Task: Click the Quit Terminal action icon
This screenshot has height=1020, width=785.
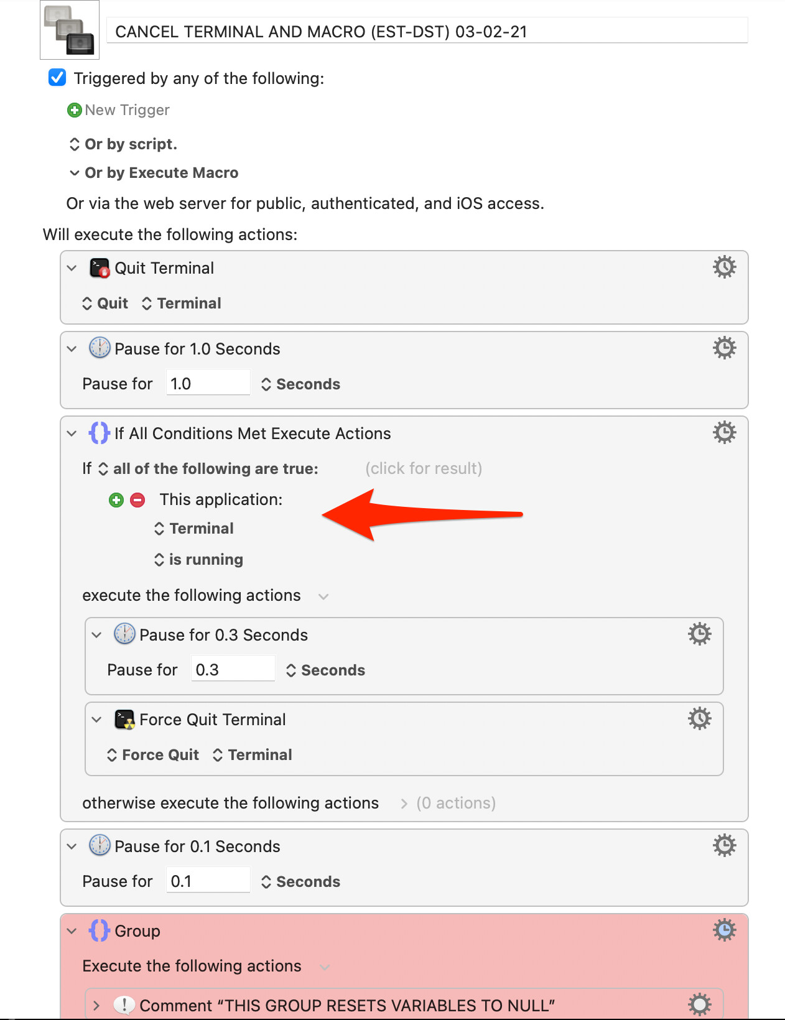Action: tap(100, 268)
